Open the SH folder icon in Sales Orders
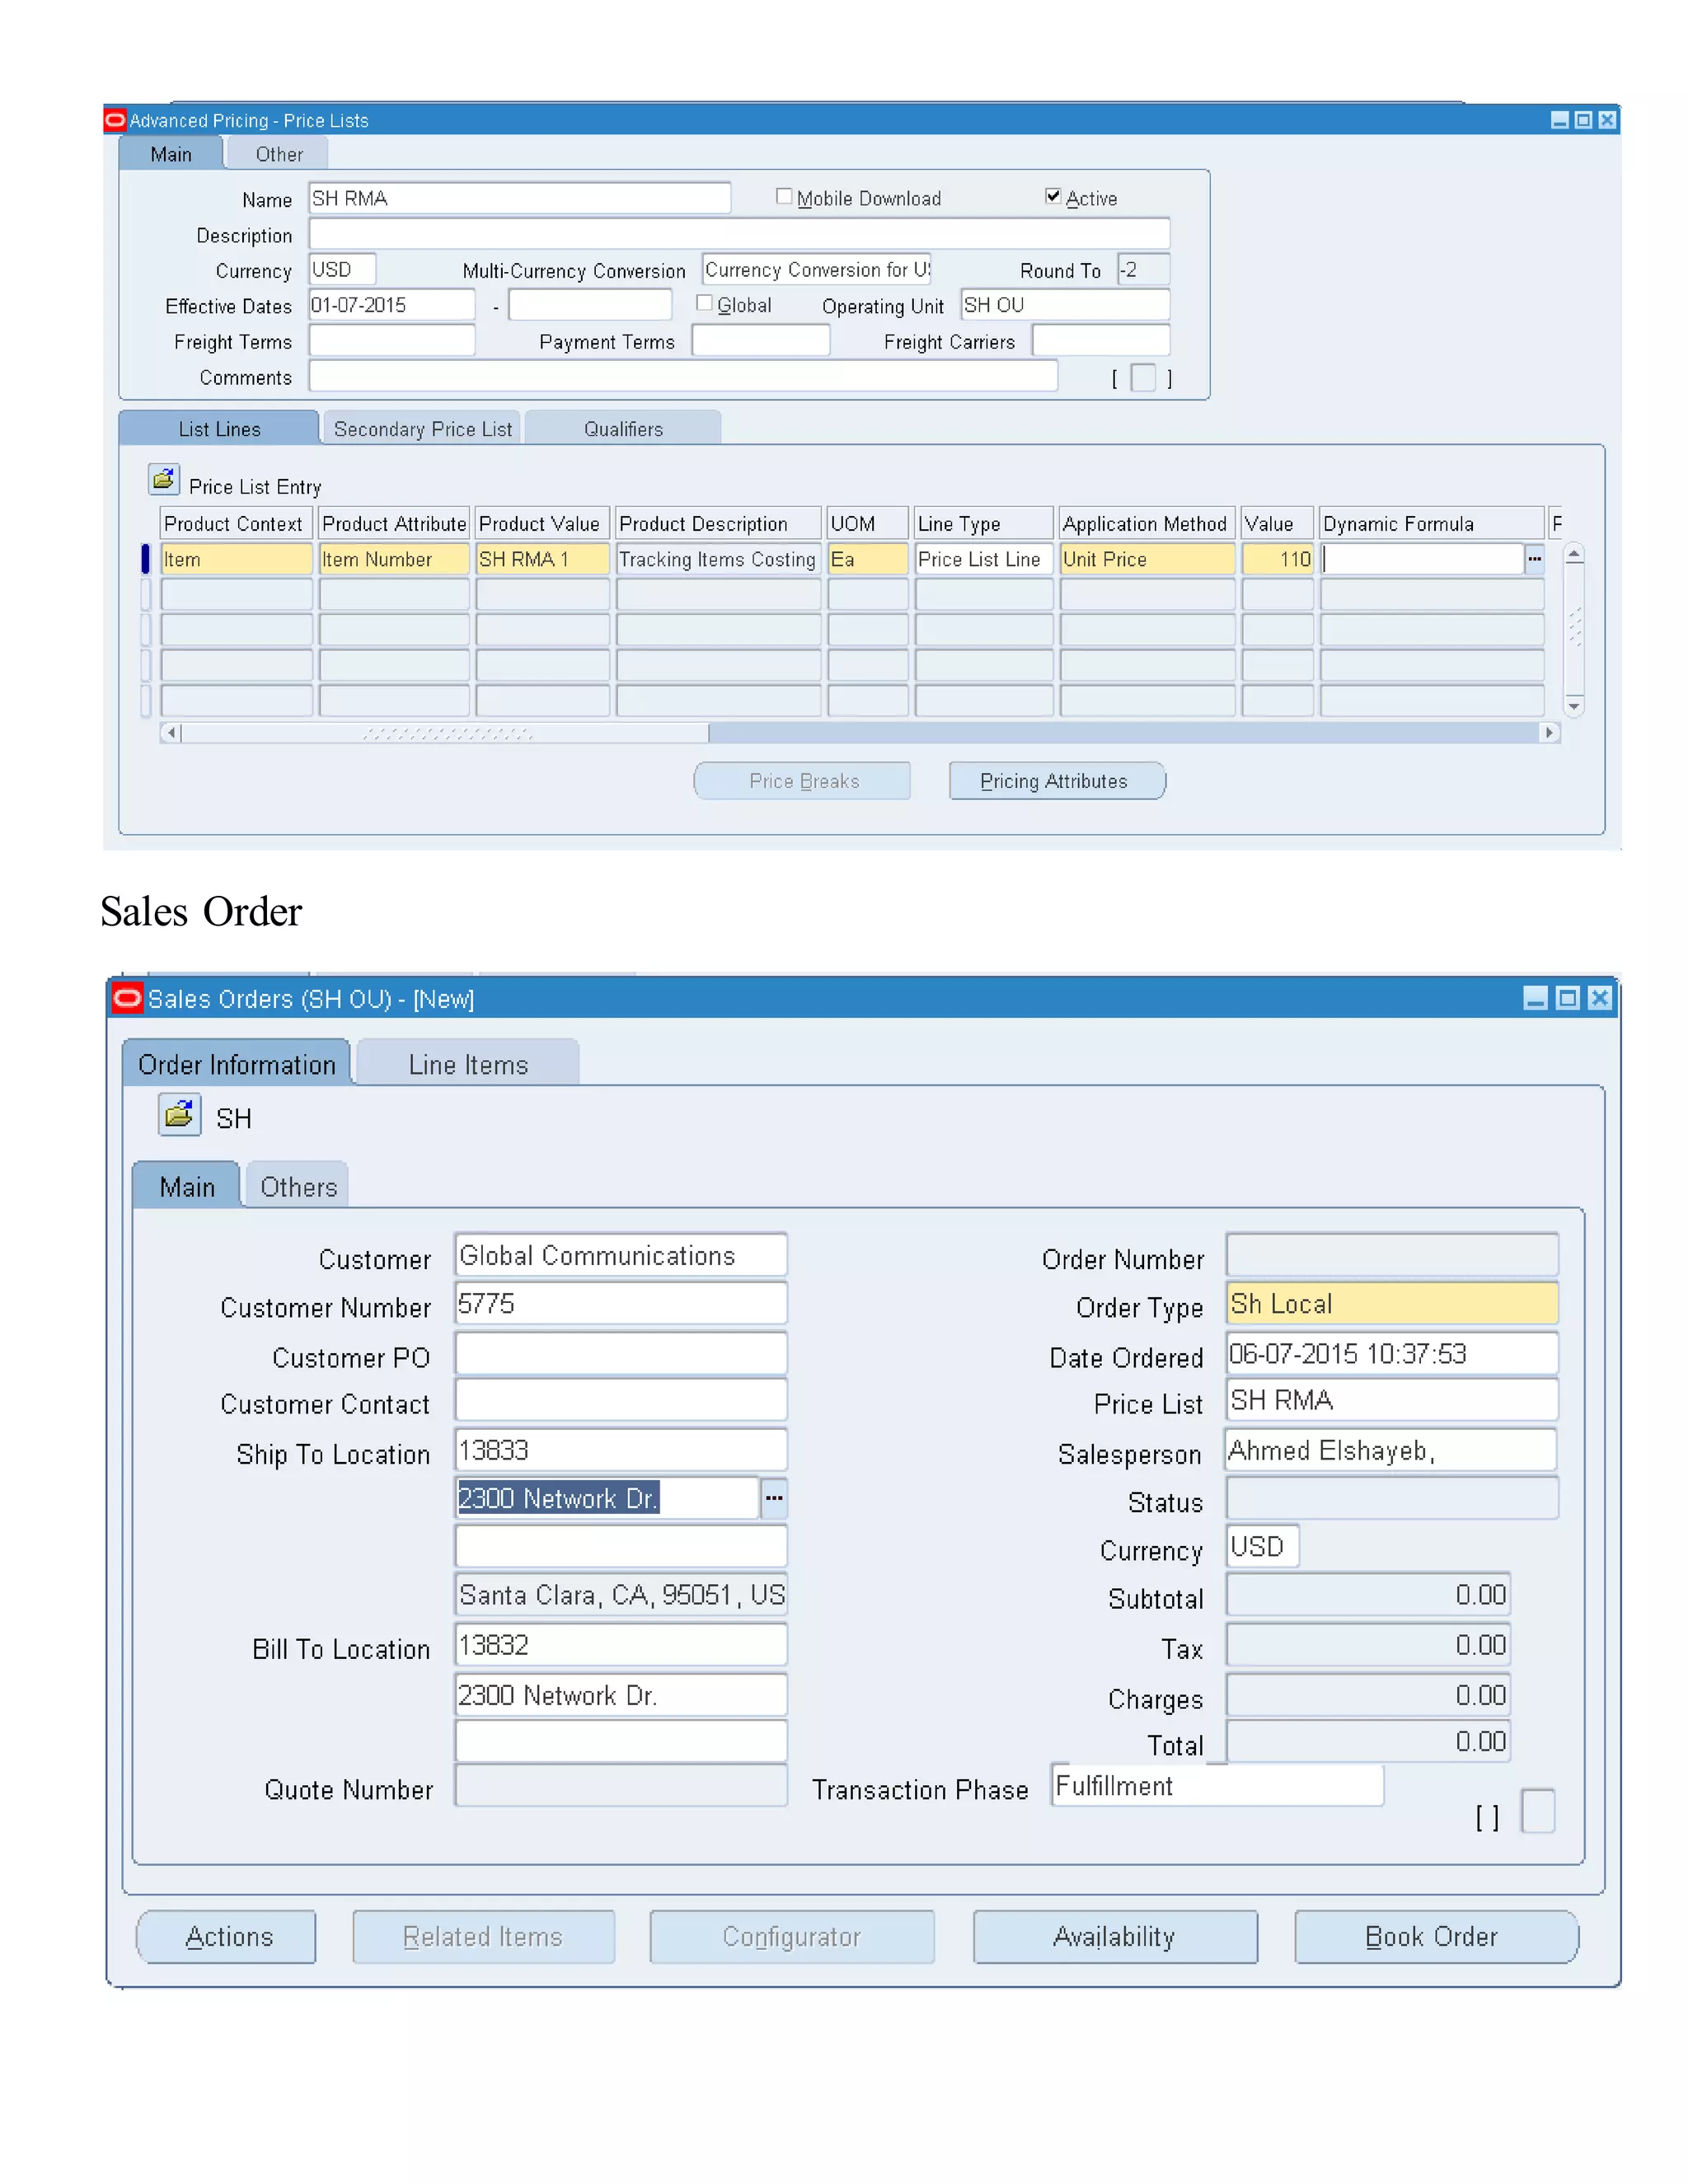1688x2184 pixels. pos(179,1115)
